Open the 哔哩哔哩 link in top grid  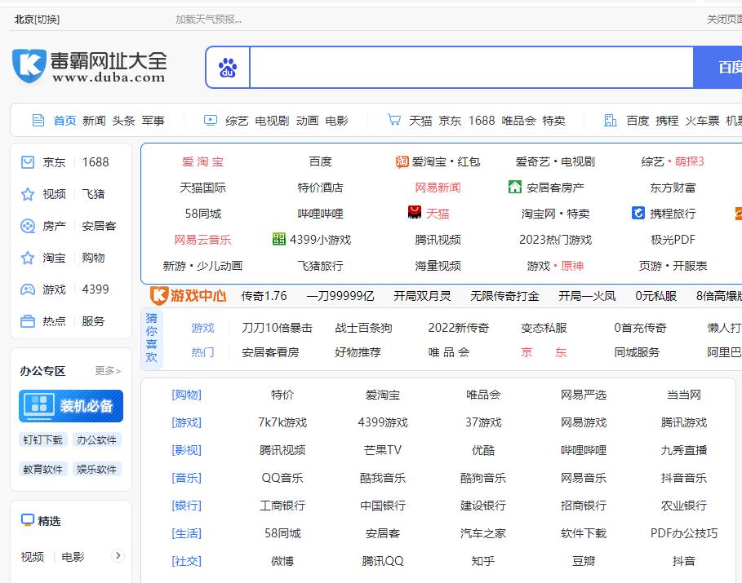pos(320,214)
